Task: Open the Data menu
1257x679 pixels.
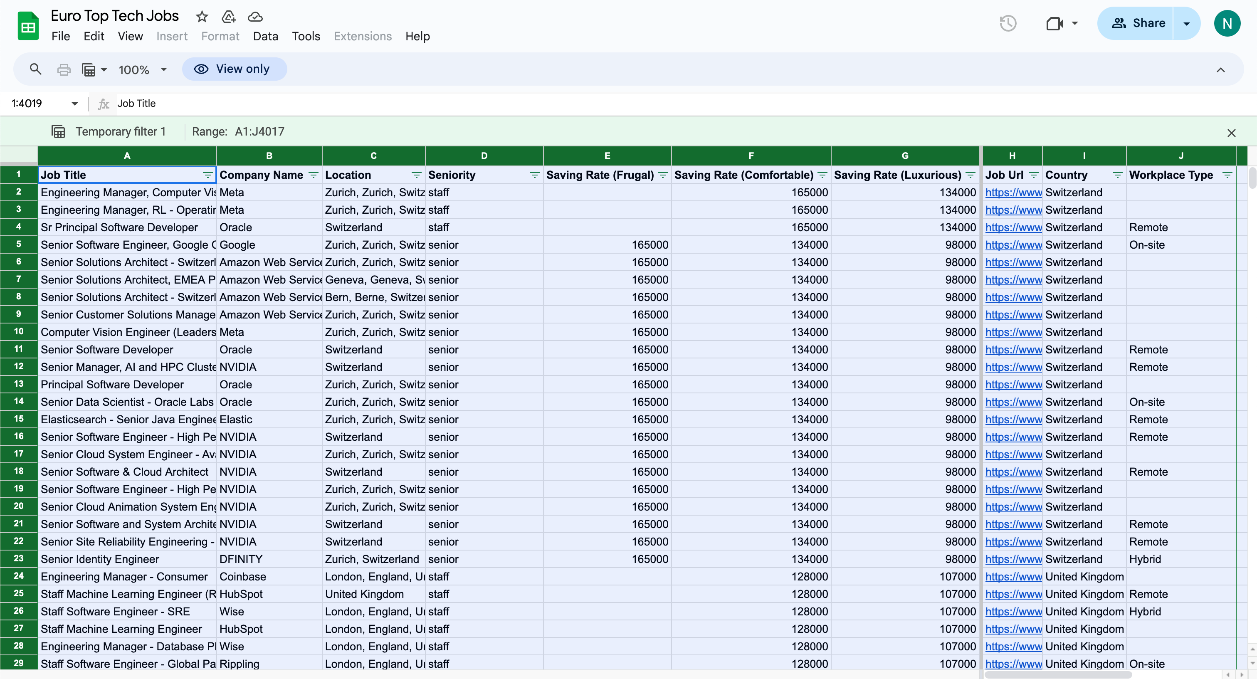Action: tap(265, 36)
